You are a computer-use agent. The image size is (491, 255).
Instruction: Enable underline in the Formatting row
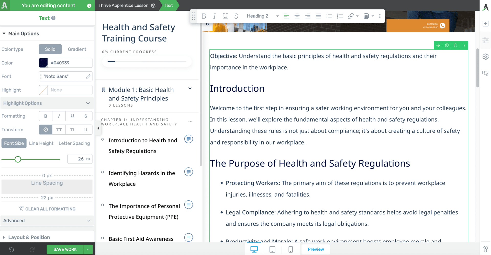click(72, 116)
